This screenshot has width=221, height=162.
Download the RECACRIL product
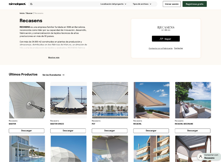pos(151,131)
